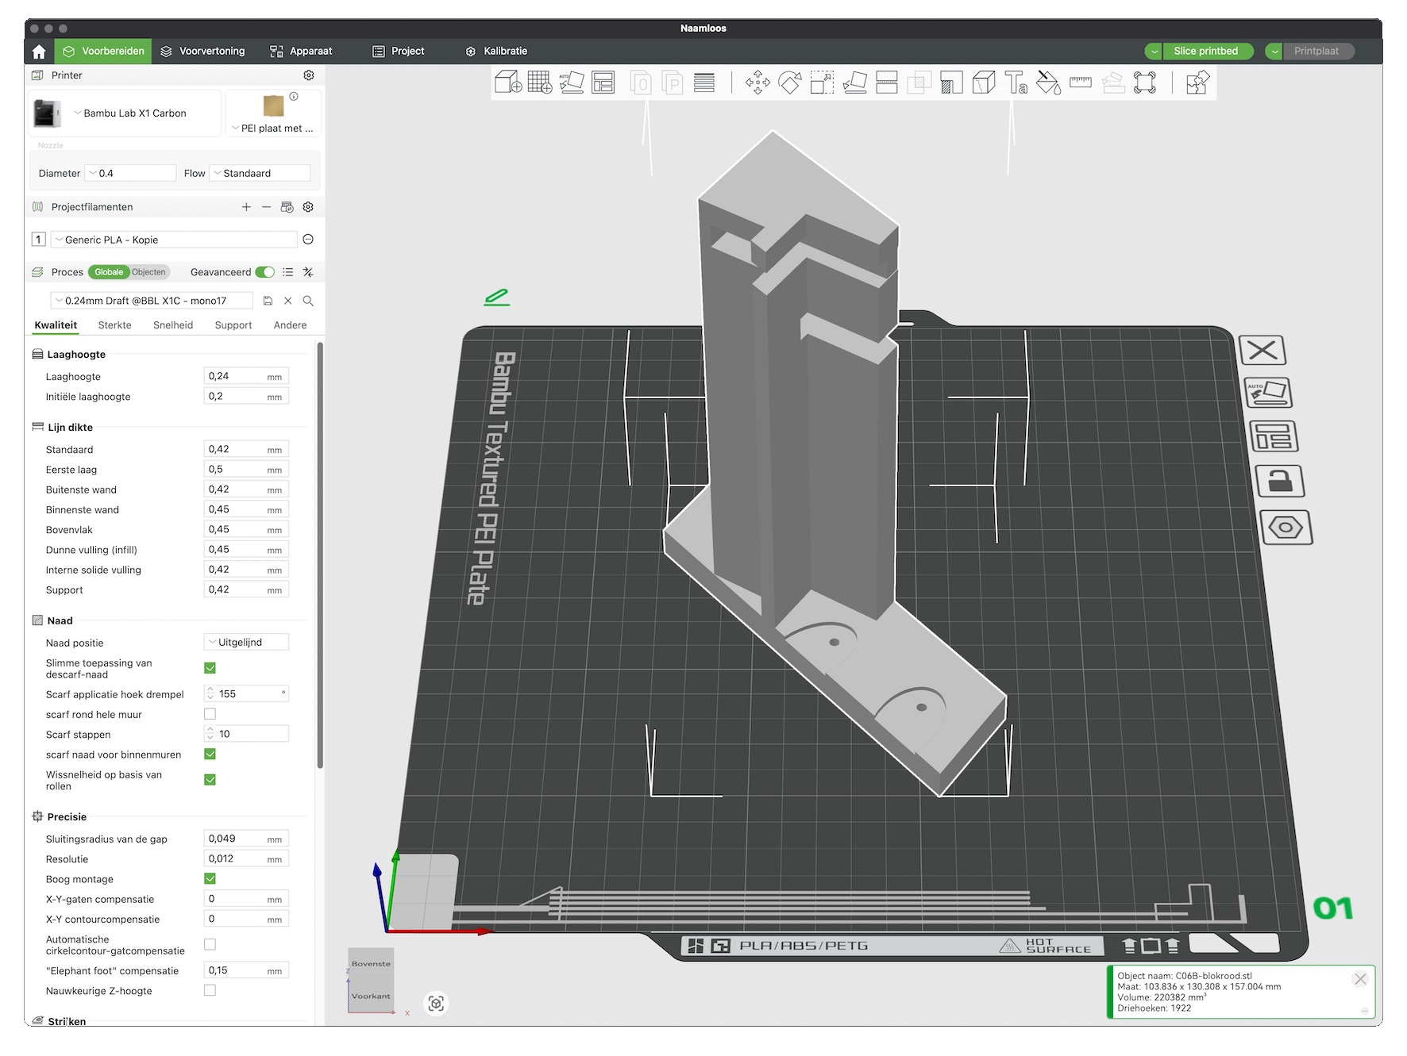
Task: Select the Scale tool
Action: [823, 82]
